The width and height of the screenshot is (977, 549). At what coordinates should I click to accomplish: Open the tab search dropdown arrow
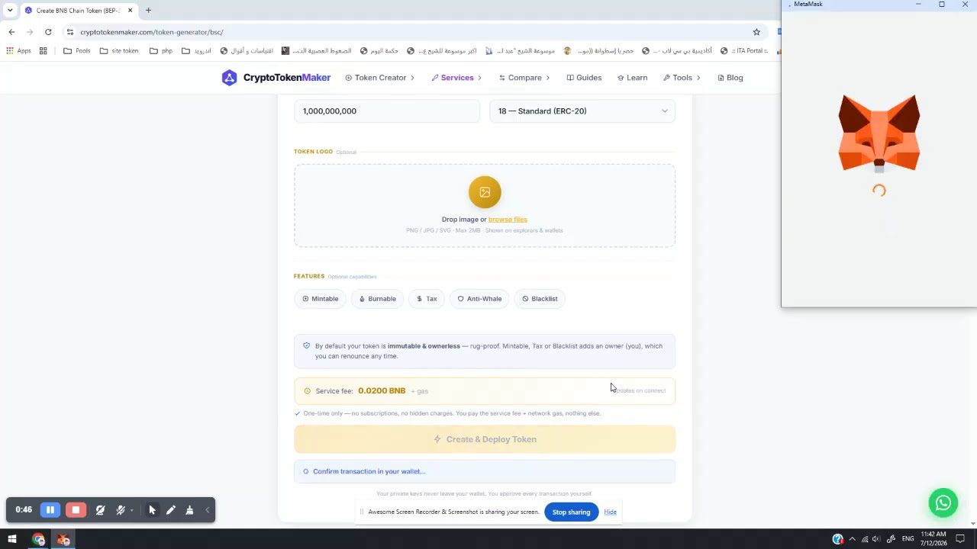tap(10, 11)
